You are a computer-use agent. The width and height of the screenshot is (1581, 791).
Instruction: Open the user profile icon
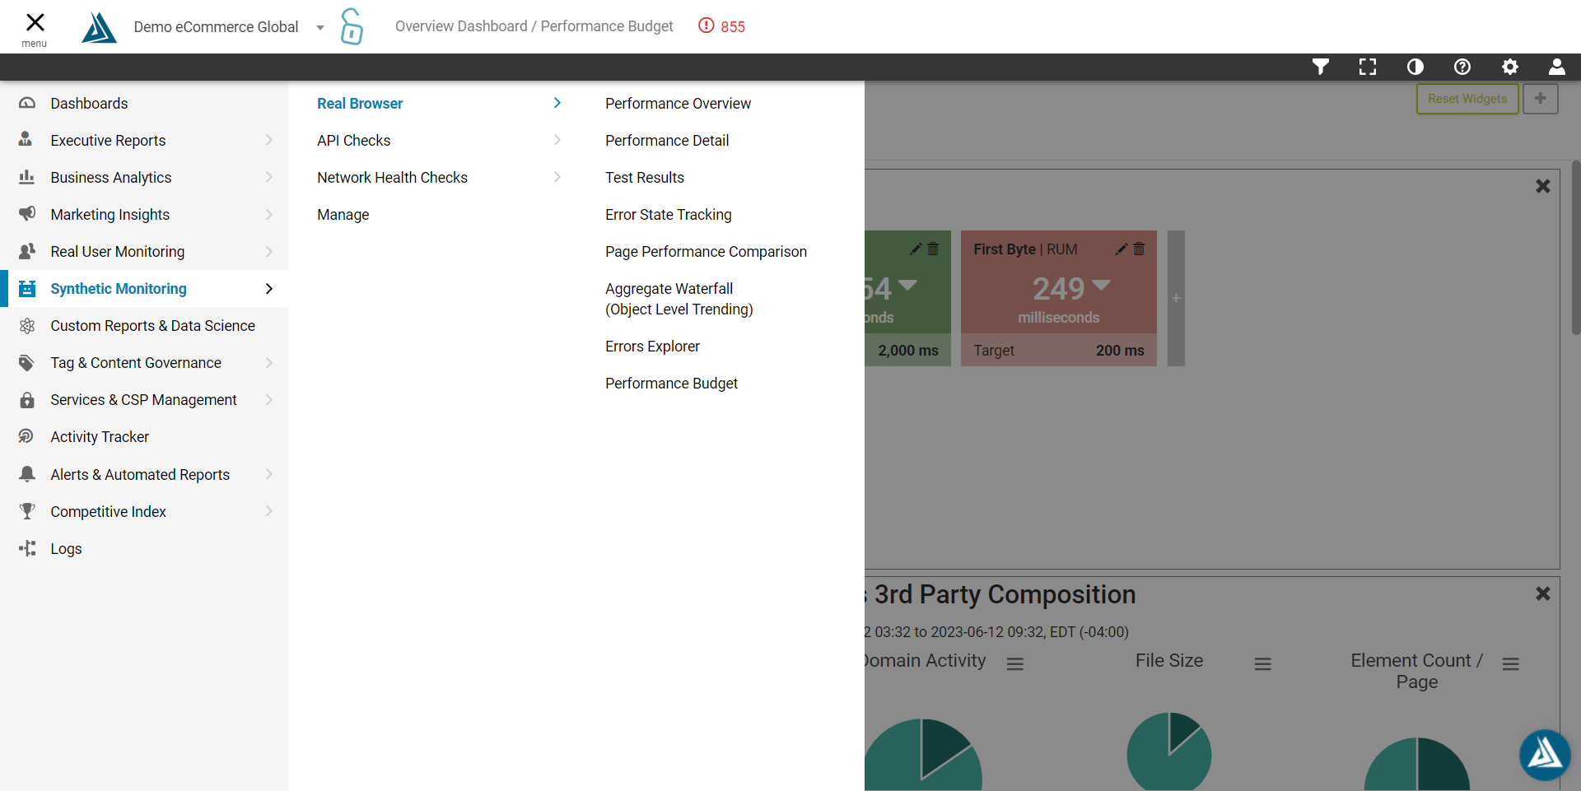tap(1557, 67)
